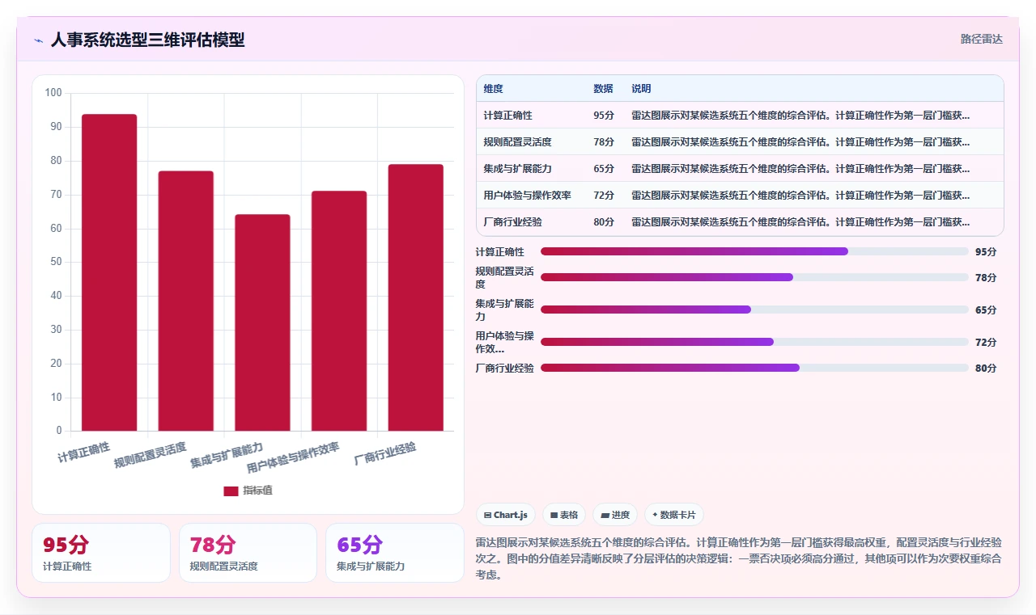The image size is (1036, 615).
Task: Click the 集成与扩展能力 bar in the chart
Action: coord(262,322)
